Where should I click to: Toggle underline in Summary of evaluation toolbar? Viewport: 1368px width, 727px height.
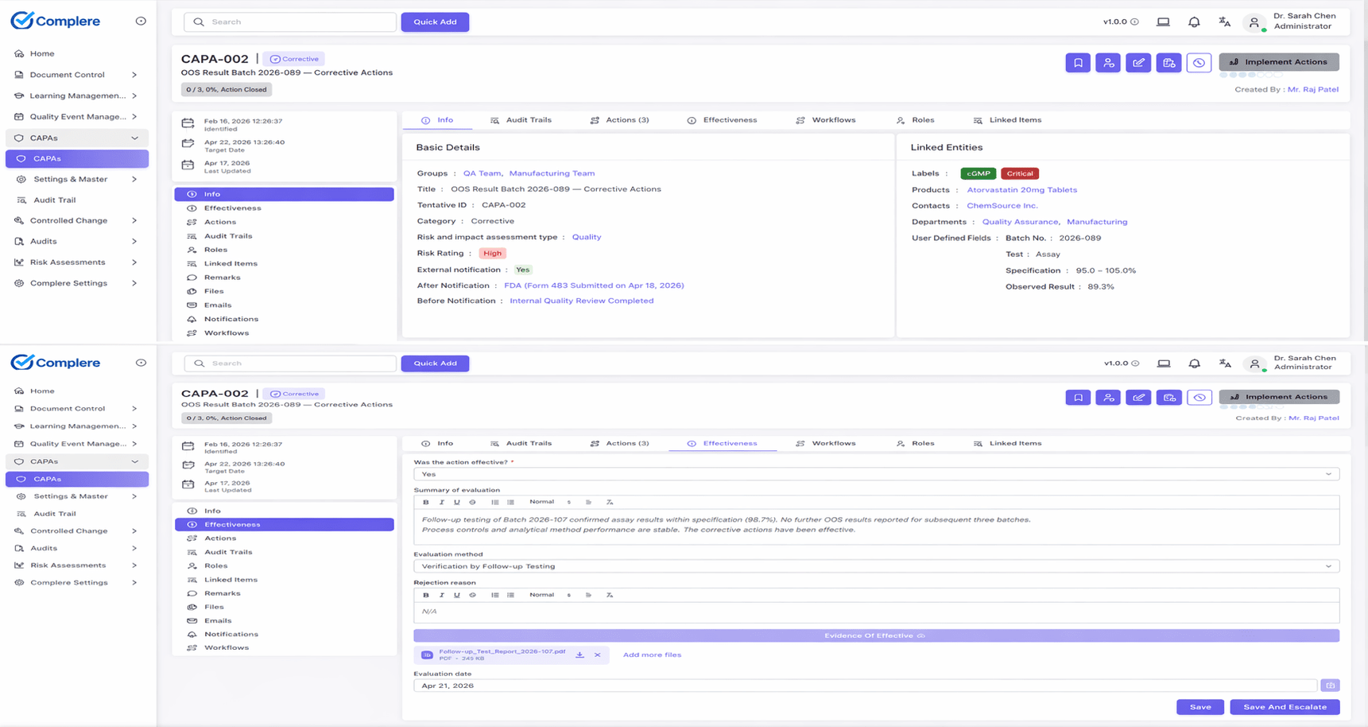pos(456,502)
